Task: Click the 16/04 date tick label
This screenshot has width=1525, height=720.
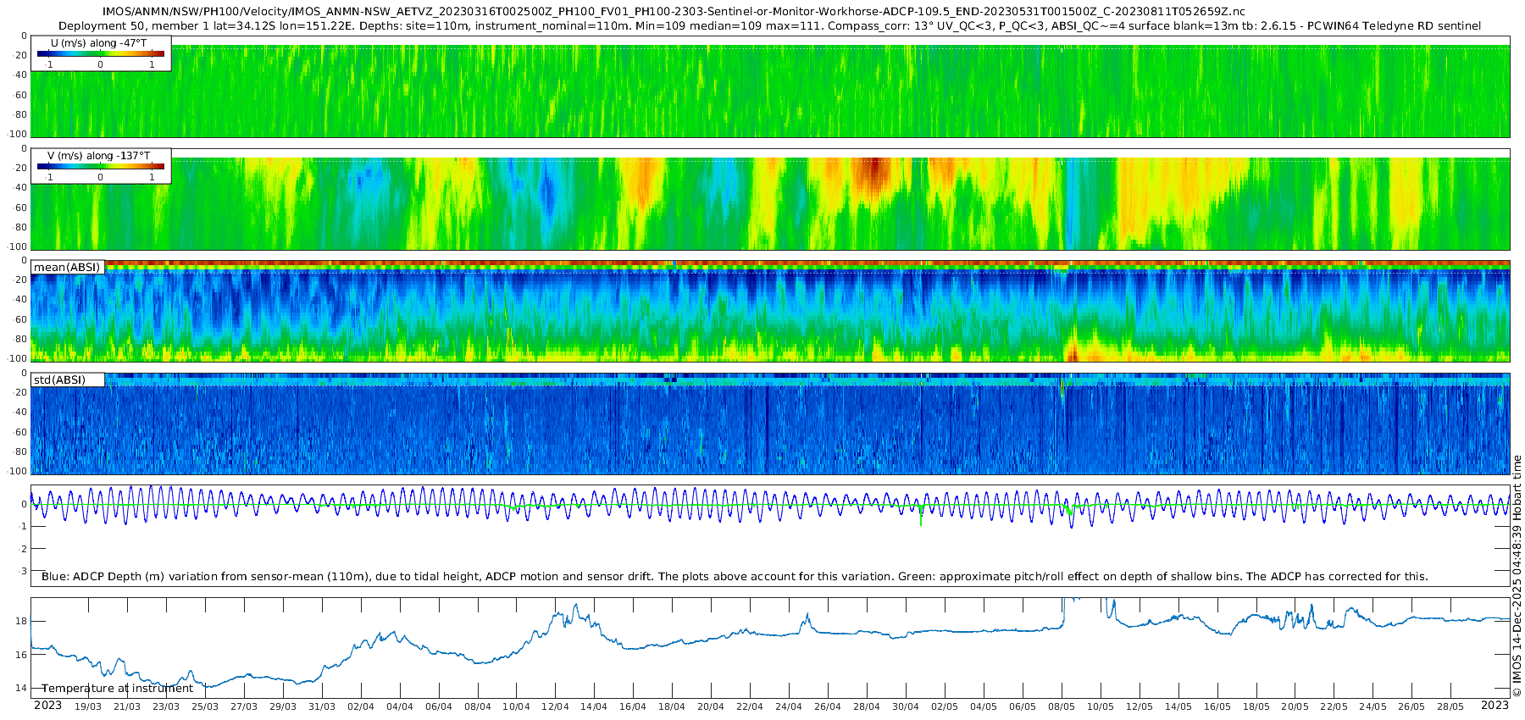Action: click(633, 706)
